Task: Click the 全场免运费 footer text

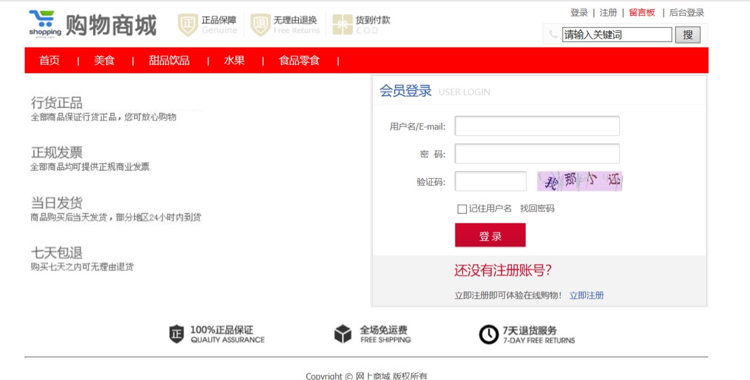Action: (384, 330)
